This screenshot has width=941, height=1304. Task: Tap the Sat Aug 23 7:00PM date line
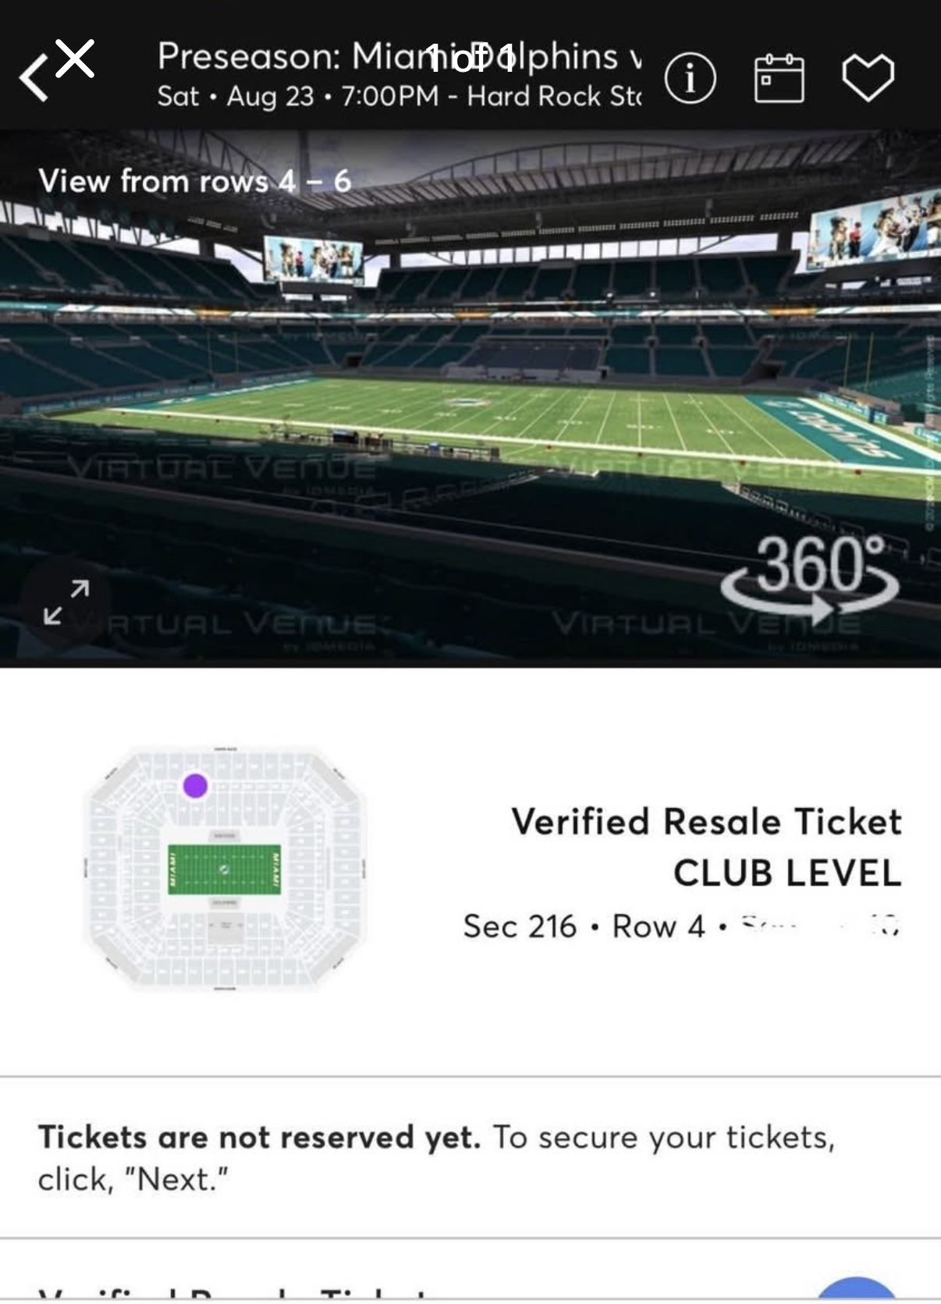[398, 97]
